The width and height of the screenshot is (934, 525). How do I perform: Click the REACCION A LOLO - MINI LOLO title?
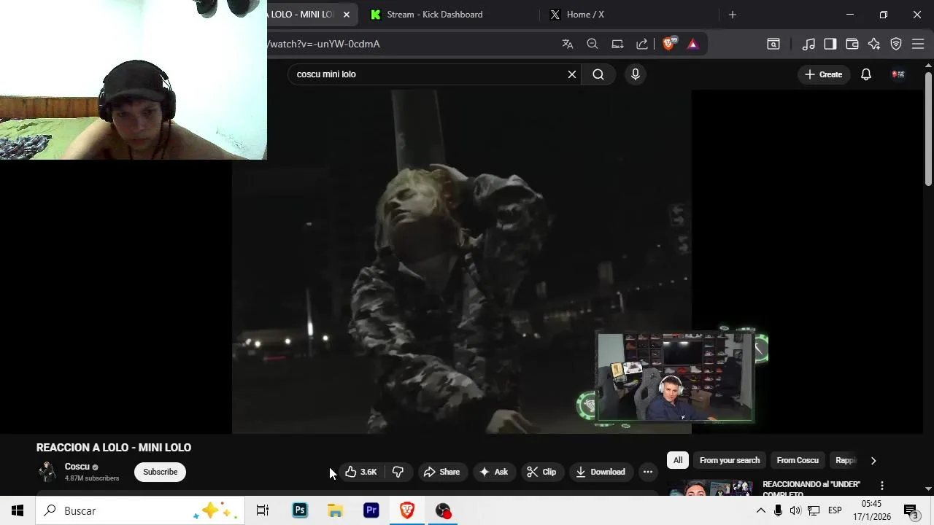coord(114,448)
